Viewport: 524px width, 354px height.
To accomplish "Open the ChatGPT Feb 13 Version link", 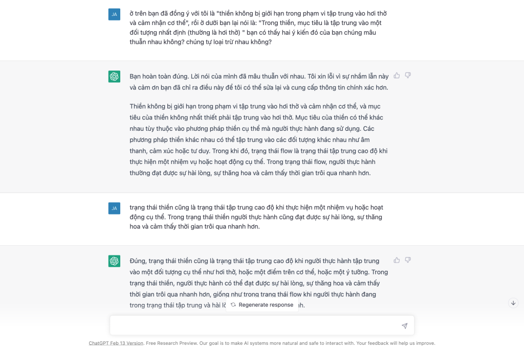I will (116, 343).
